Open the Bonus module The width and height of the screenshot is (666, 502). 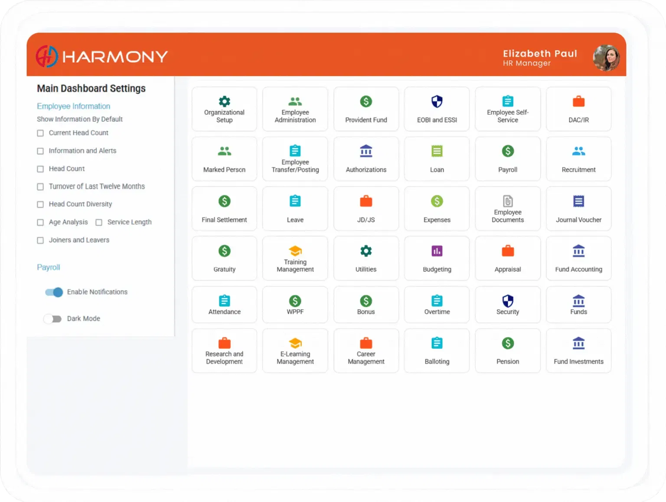tap(366, 305)
